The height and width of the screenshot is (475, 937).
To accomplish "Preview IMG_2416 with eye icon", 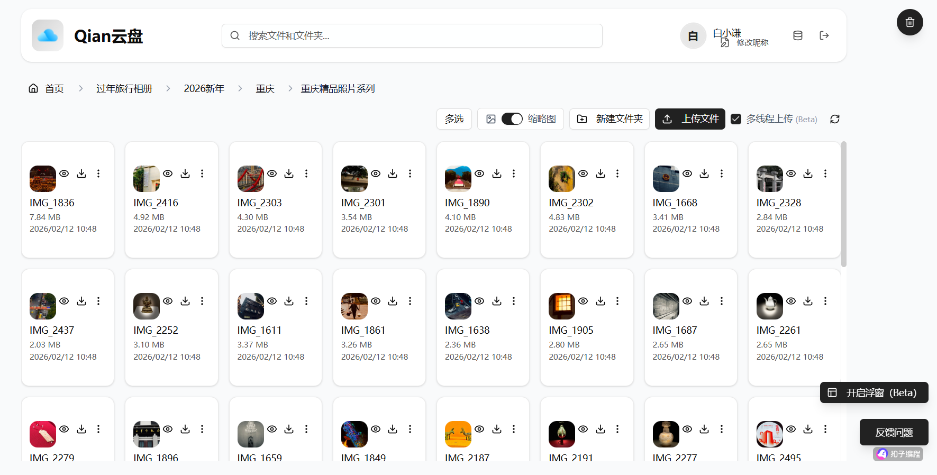I will point(168,173).
